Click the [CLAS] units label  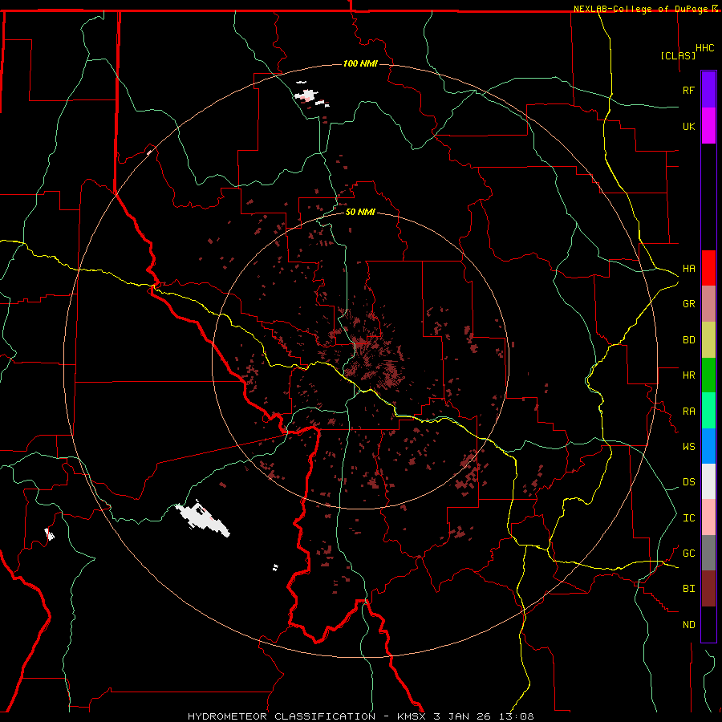678,55
